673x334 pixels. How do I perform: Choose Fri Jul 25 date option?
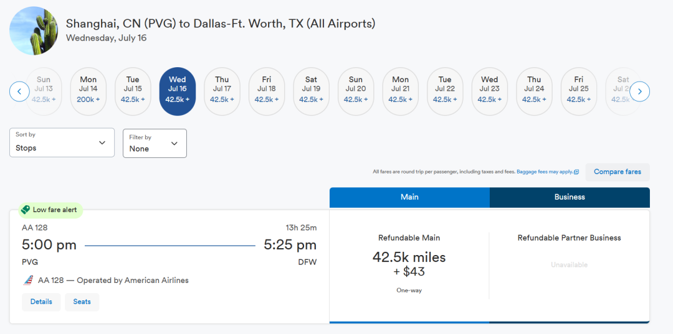[579, 91]
